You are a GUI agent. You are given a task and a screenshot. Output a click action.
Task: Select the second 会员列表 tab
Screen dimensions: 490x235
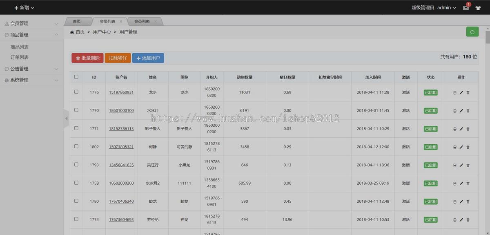point(142,21)
